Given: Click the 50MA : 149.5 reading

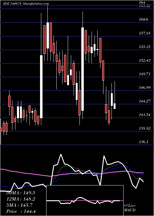Looking at the screenshot, I should pos(21,193).
